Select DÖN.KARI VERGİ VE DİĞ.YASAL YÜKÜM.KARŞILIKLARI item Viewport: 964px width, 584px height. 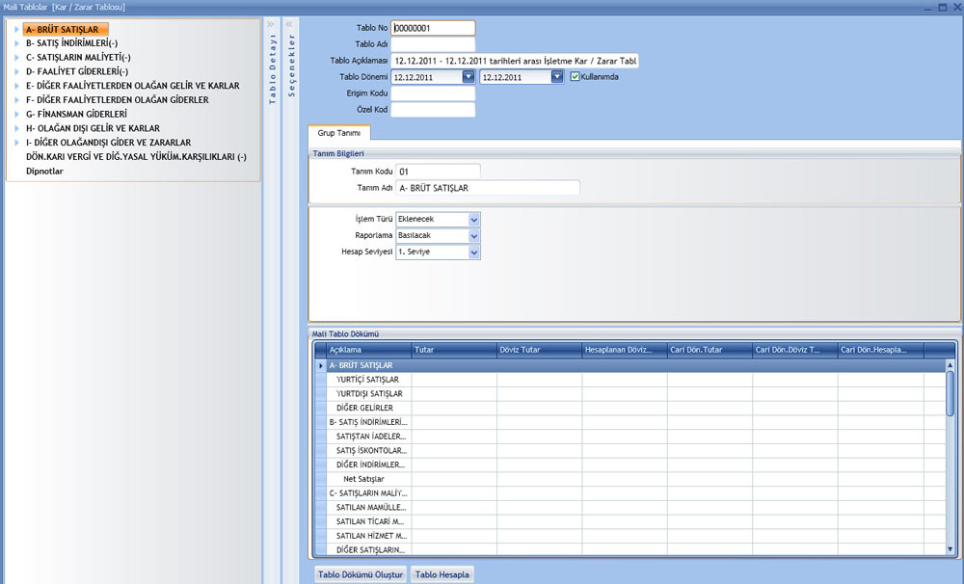(x=136, y=157)
